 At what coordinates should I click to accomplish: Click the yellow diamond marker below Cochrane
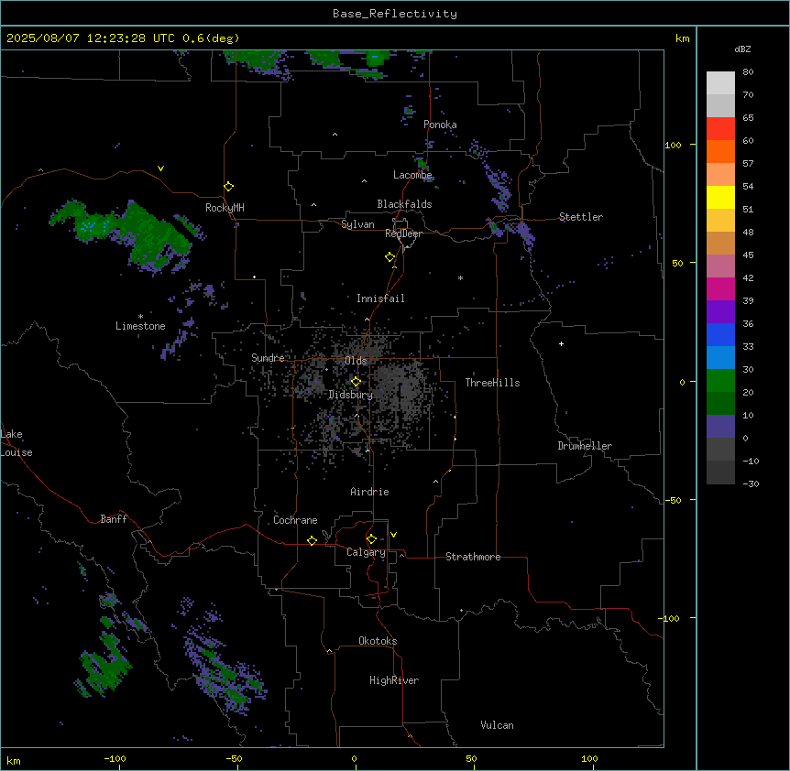click(312, 540)
